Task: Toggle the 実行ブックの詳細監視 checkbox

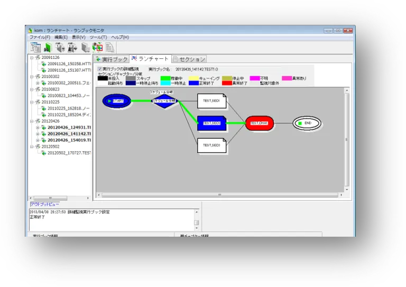Action: (x=100, y=69)
